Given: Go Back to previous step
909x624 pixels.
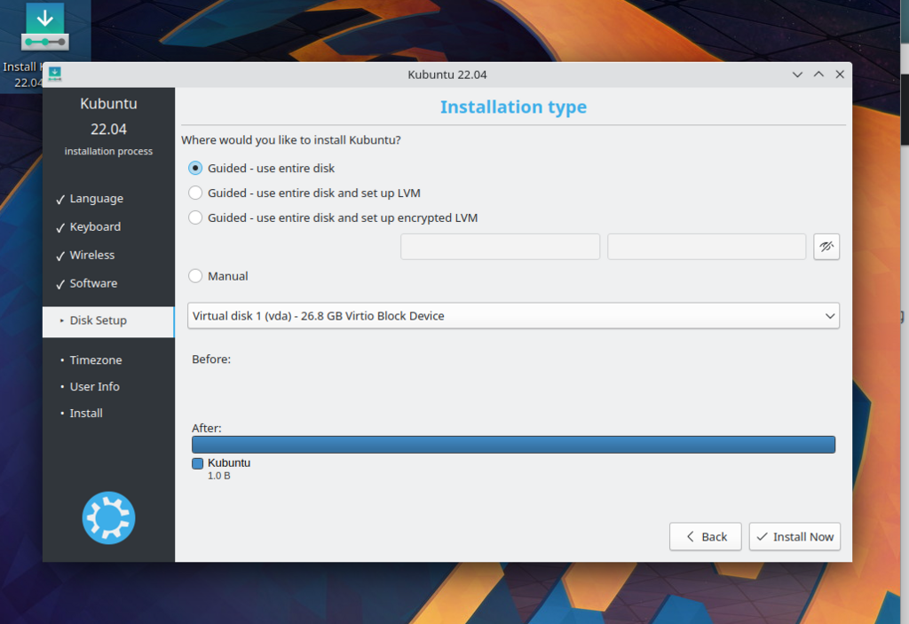Looking at the screenshot, I should [x=705, y=536].
